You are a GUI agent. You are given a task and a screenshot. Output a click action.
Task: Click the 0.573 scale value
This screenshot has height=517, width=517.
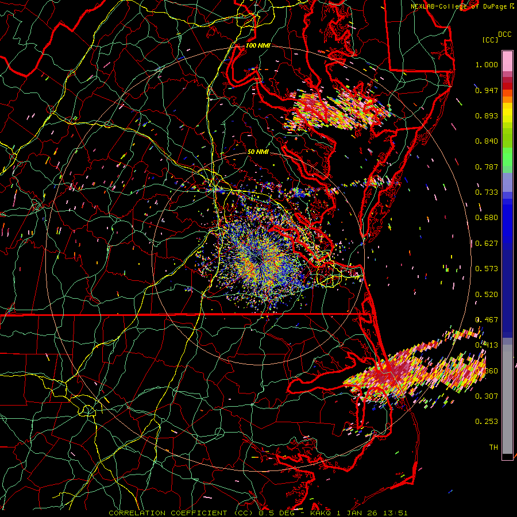487,269
